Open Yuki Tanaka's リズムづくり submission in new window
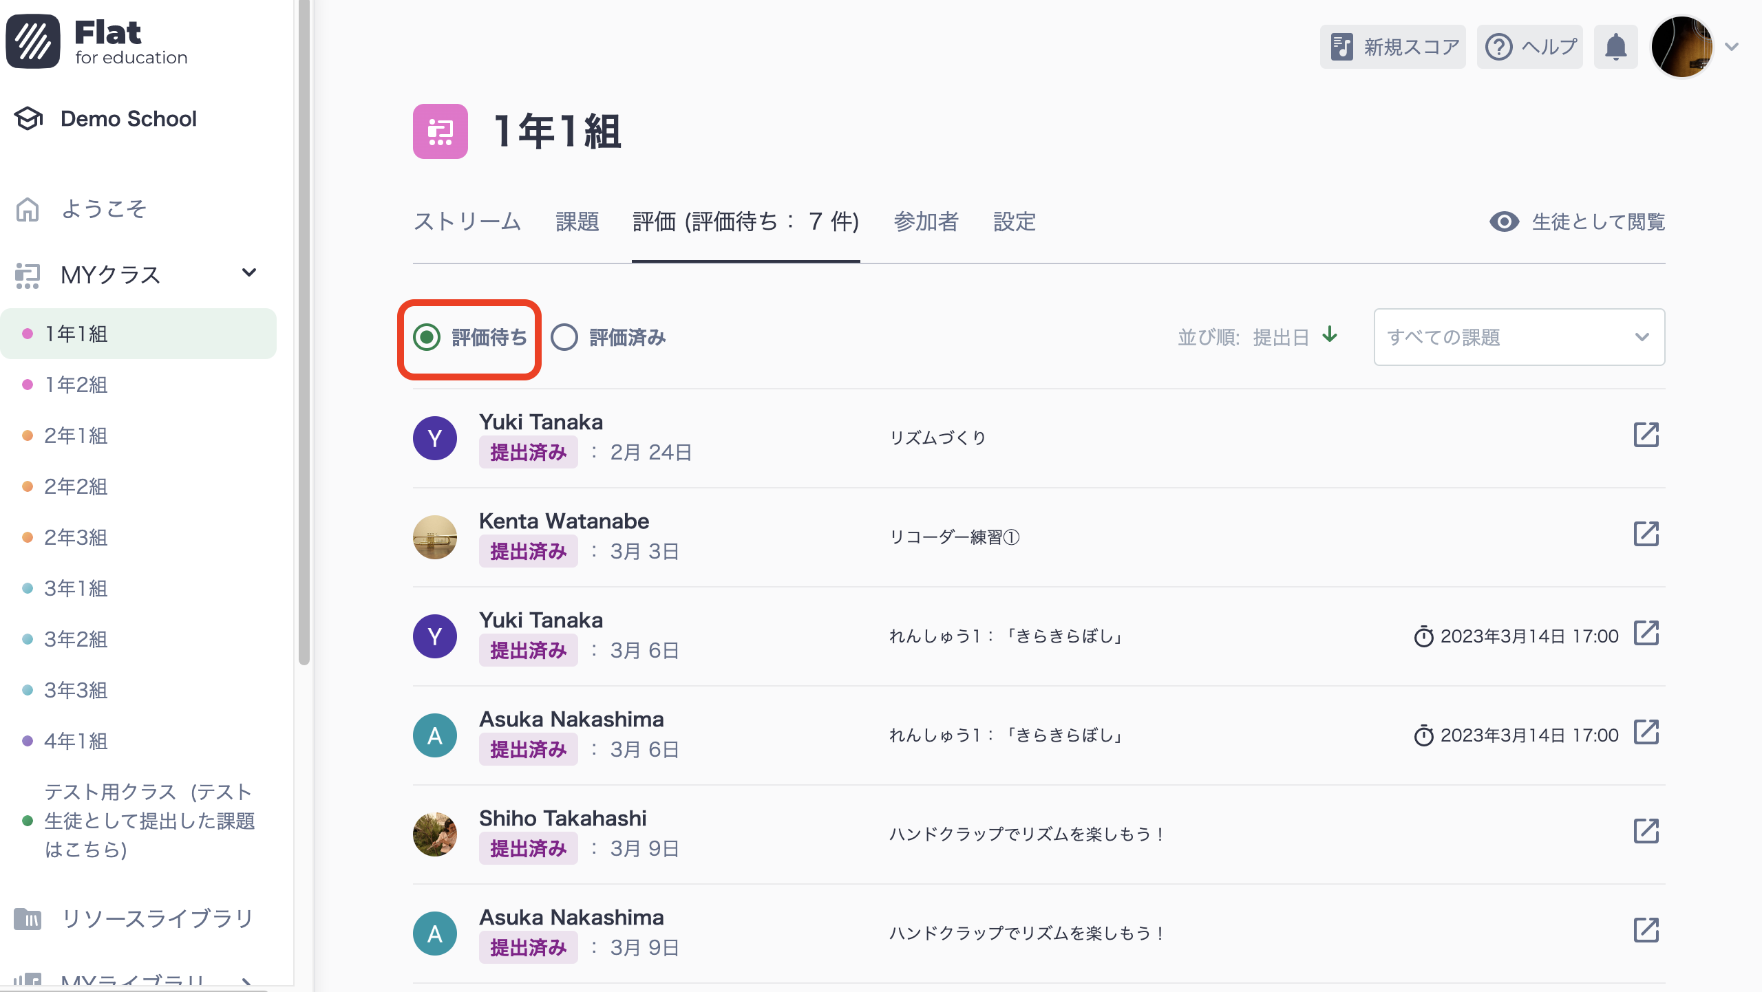Viewport: 1762px width, 992px height. [x=1646, y=435]
